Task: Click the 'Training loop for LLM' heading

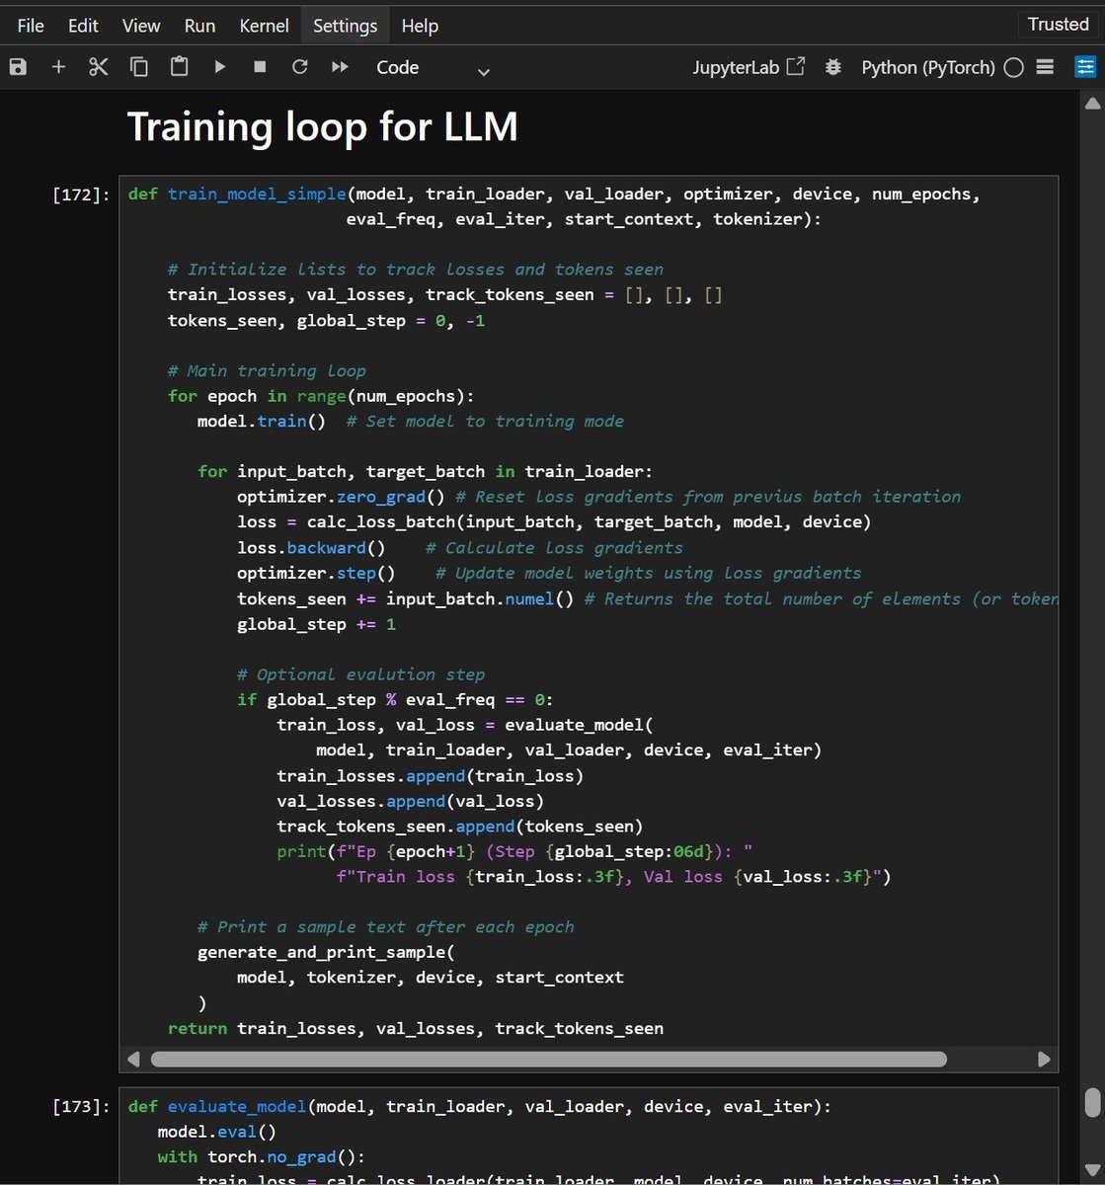Action: (x=322, y=127)
